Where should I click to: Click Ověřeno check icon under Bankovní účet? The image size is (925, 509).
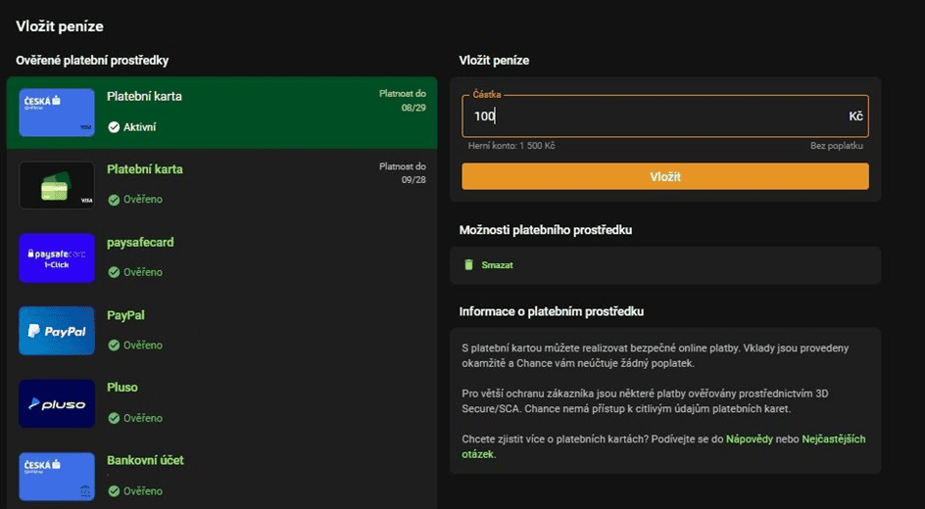click(x=114, y=490)
